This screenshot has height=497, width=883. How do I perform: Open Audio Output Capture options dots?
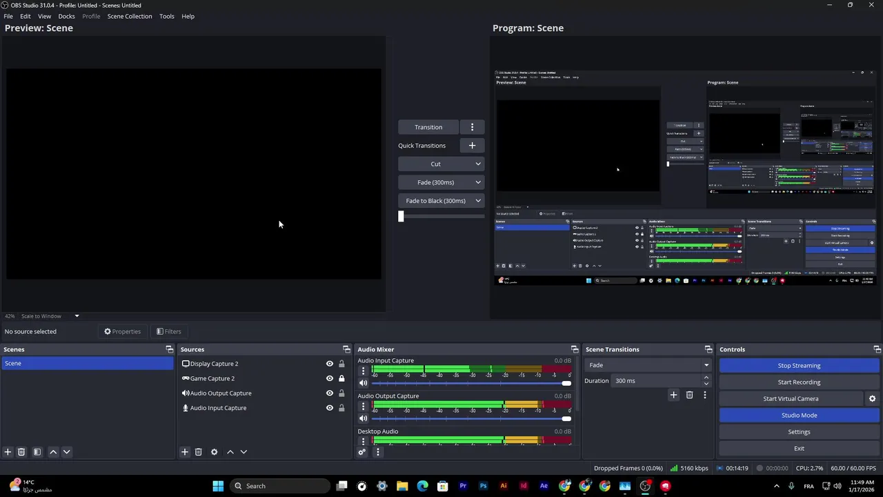coord(364,406)
